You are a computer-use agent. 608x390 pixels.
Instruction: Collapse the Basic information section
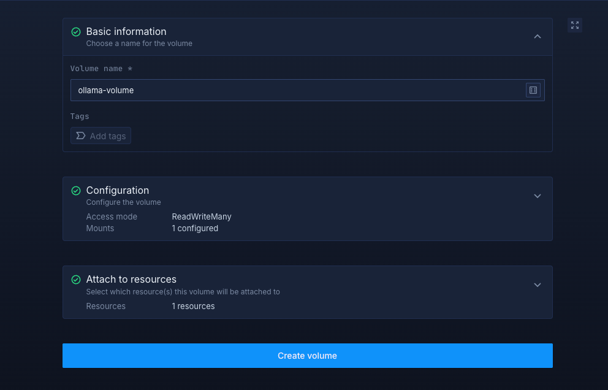click(x=537, y=37)
